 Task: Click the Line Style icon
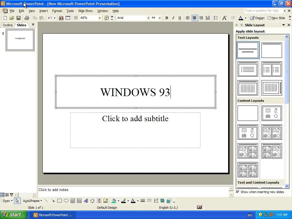[143, 201]
